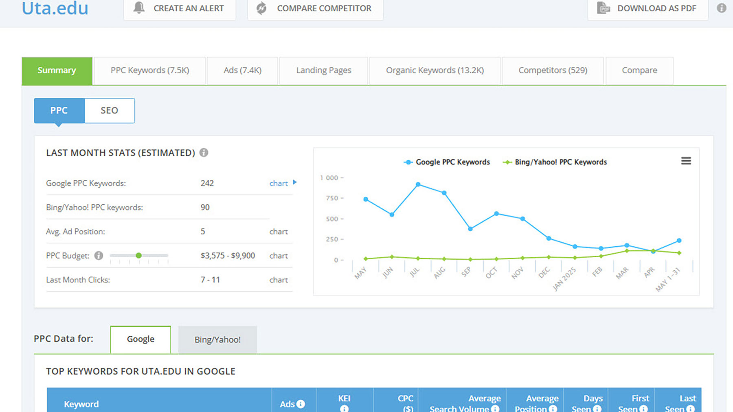Click the info icon for Last Seen
Screen dimensions: 733x412
click(691, 409)
